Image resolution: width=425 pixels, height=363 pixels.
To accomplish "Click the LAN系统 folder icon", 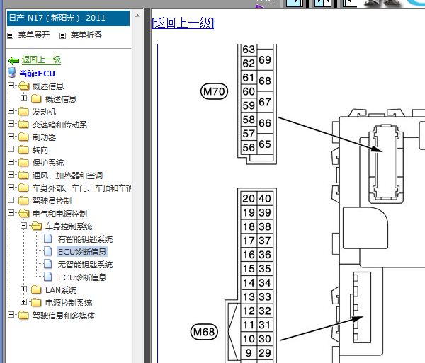I will coord(36,289).
